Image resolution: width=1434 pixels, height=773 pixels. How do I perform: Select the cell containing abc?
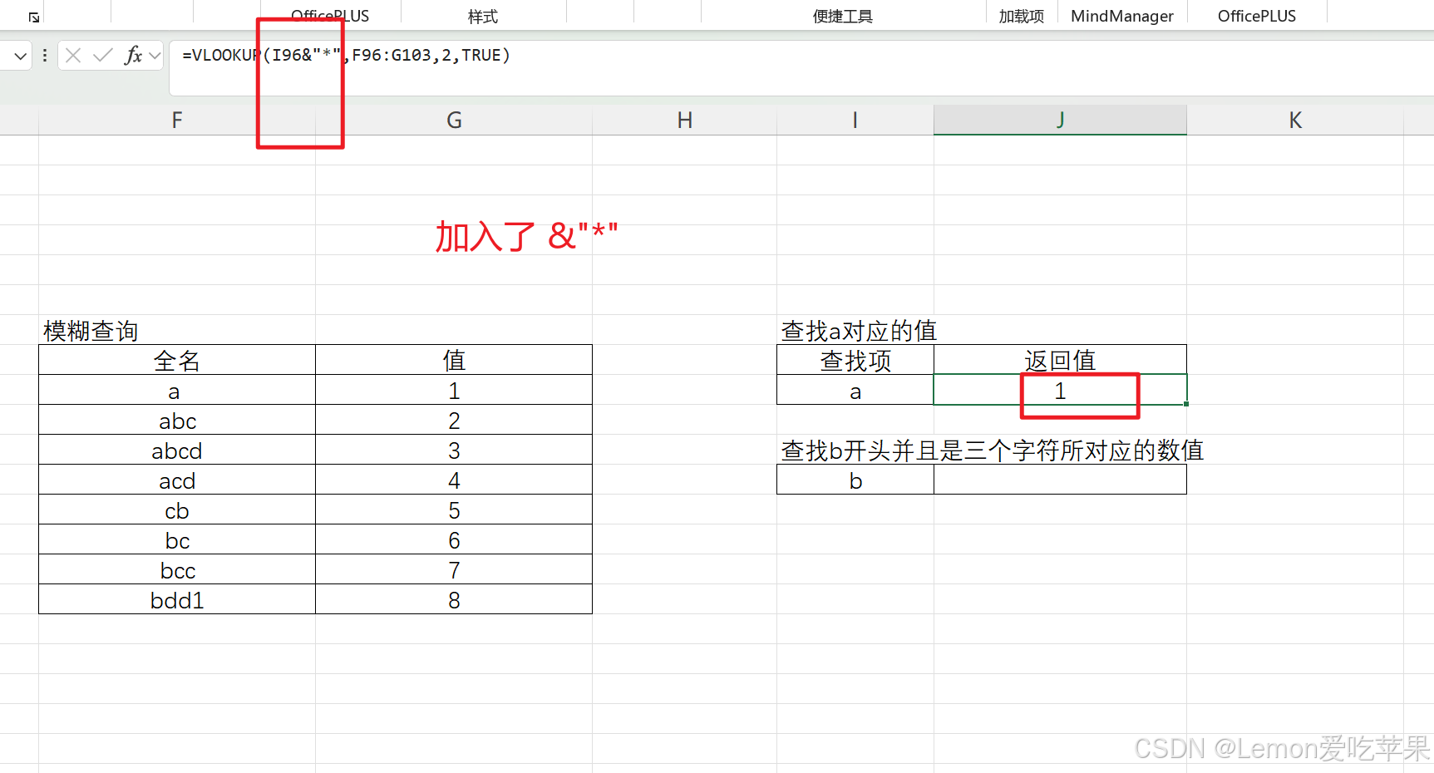click(x=177, y=420)
